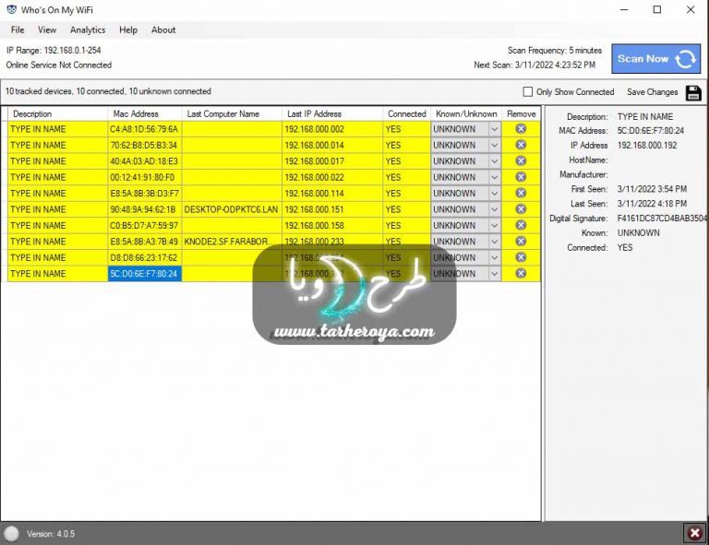The width and height of the screenshot is (709, 545).
Task: Remove device with MAC 5C:D0:6E:F7:80:24
Action: pyautogui.click(x=521, y=273)
